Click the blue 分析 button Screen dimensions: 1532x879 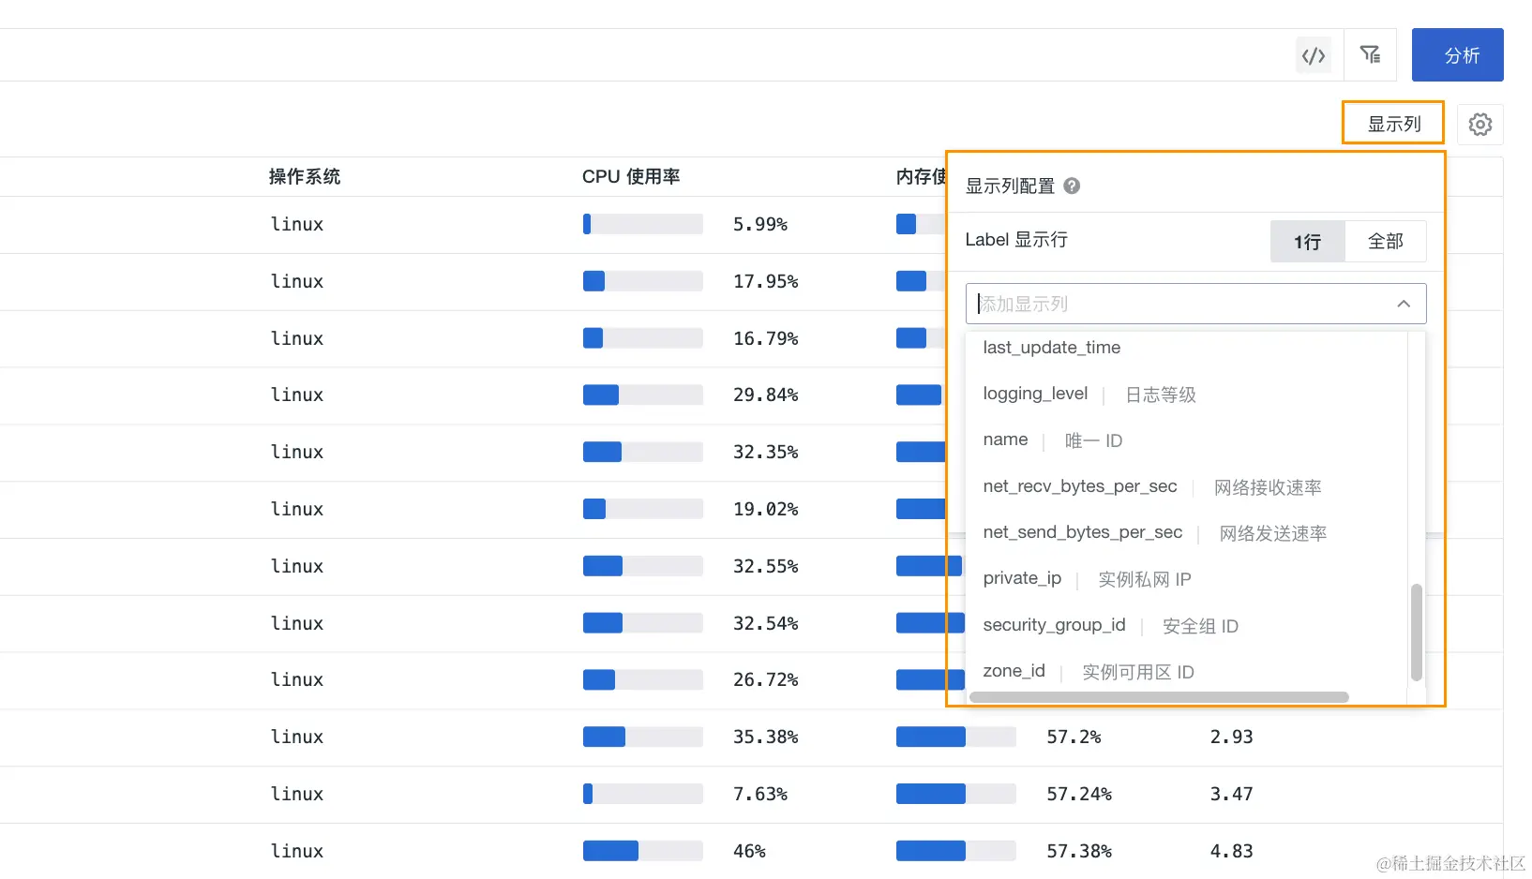point(1458,55)
